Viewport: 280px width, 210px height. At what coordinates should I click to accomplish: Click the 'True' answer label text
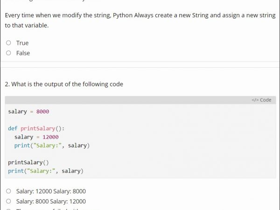coord(22,43)
